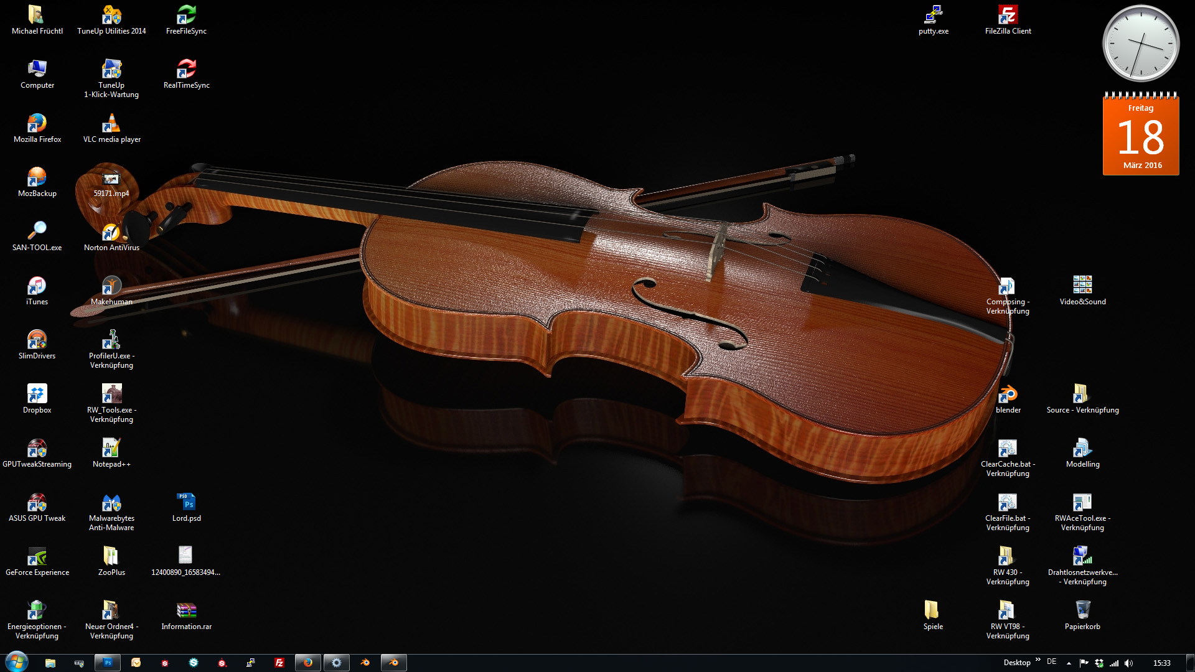Open Windows Explorer from the taskbar
This screenshot has height=672, width=1195.
coord(50,663)
